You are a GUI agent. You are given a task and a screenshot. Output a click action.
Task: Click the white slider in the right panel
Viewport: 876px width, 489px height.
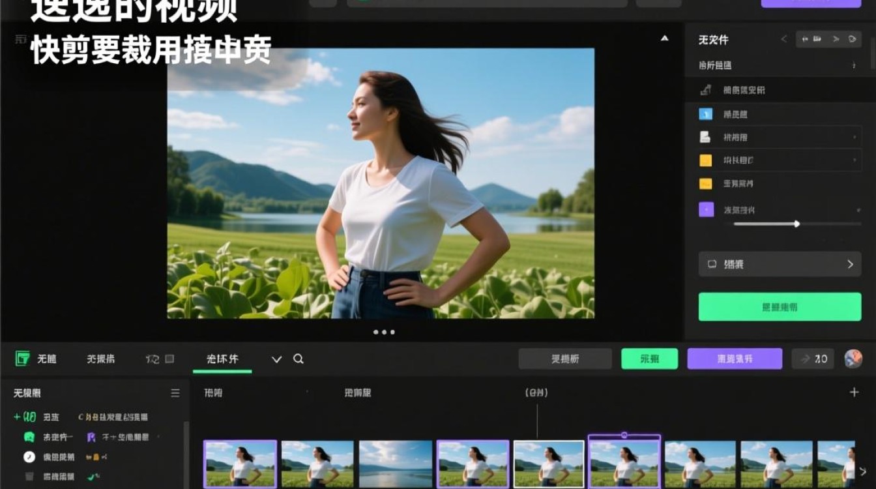pos(796,224)
